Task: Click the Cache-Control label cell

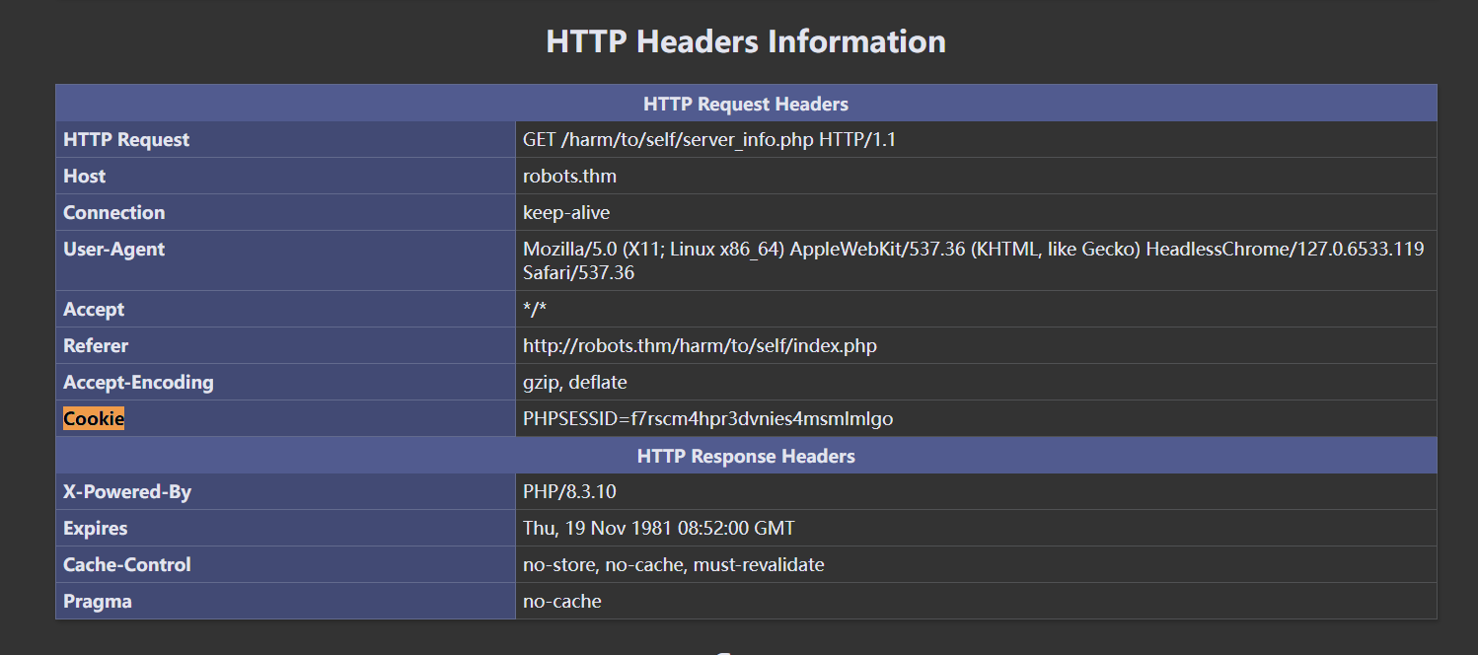Action: [286, 564]
